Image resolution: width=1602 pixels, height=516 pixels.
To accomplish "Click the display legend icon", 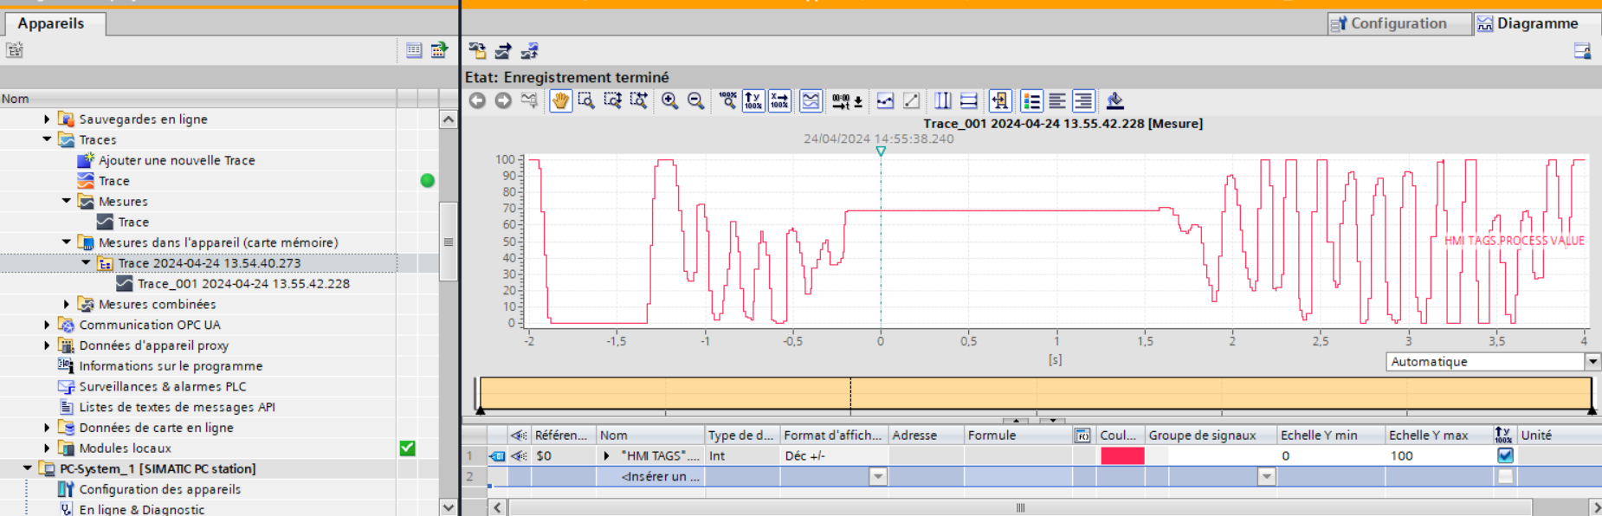I will [x=1031, y=101].
